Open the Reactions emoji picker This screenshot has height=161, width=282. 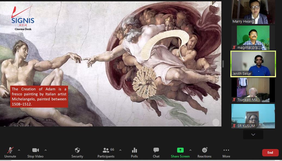(x=204, y=152)
